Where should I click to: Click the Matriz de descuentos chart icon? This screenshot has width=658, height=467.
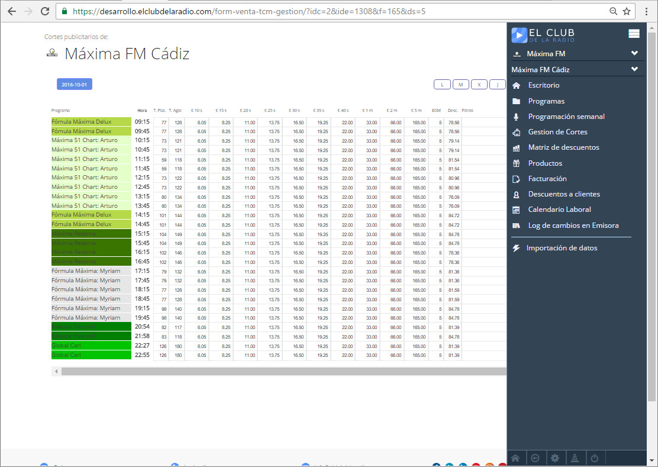coord(516,148)
